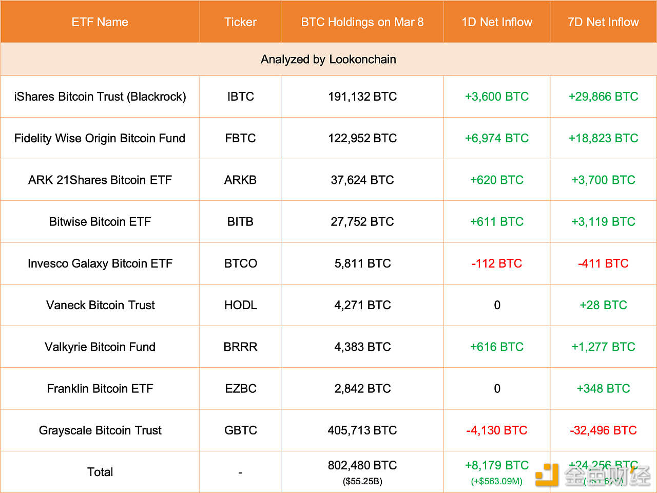The width and height of the screenshot is (657, 493).
Task: Click the 802,480 BTC total holdings cell
Action: point(362,466)
